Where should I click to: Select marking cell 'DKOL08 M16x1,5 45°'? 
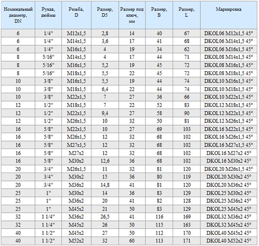tap(229, 65)
